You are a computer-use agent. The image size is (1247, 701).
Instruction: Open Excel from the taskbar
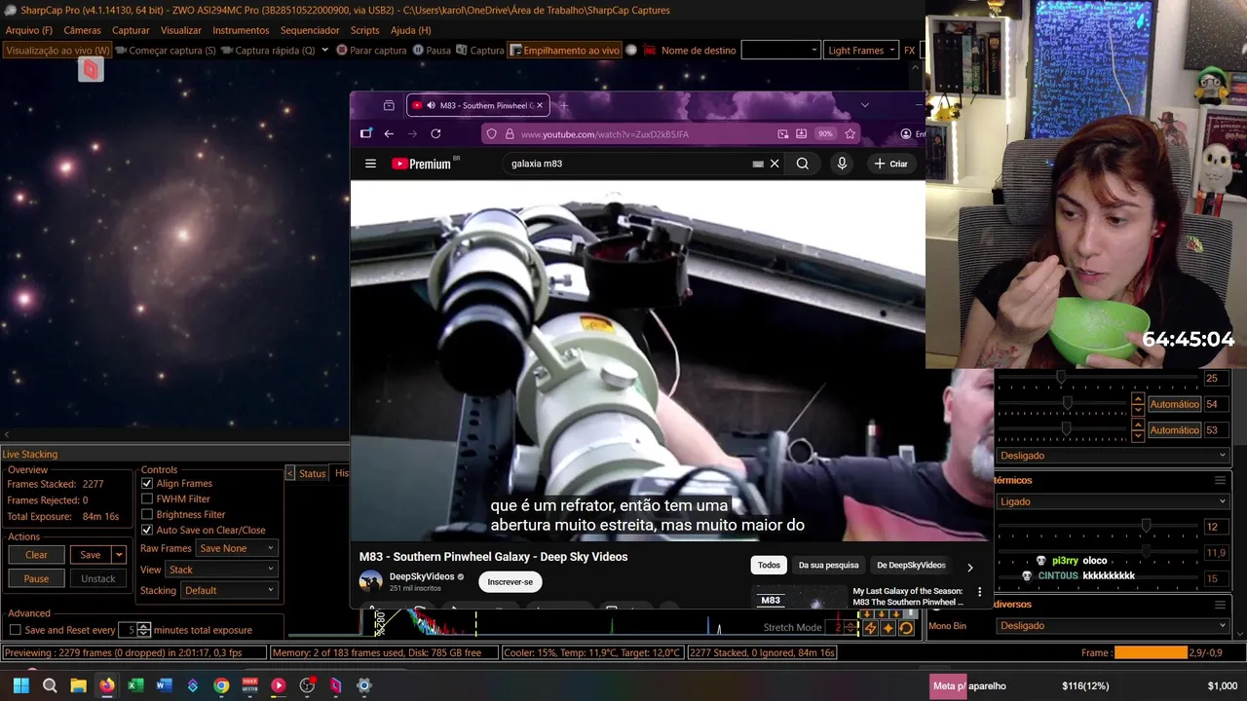tap(135, 685)
